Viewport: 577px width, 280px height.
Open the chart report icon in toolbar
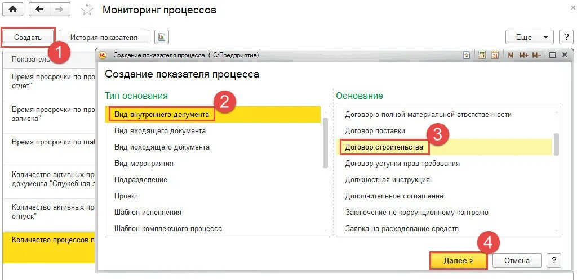[162, 37]
